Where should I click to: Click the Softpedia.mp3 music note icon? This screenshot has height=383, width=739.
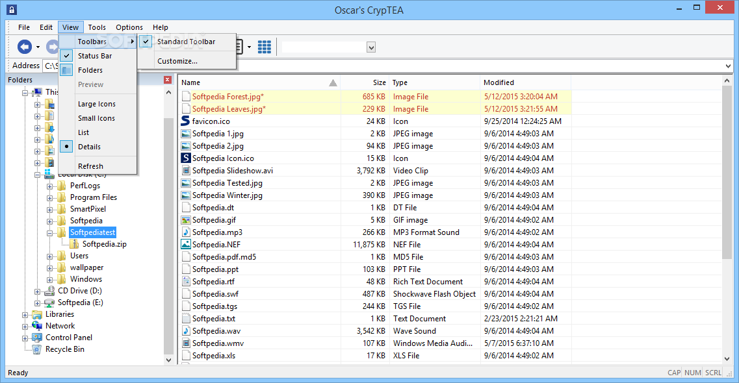click(x=186, y=232)
